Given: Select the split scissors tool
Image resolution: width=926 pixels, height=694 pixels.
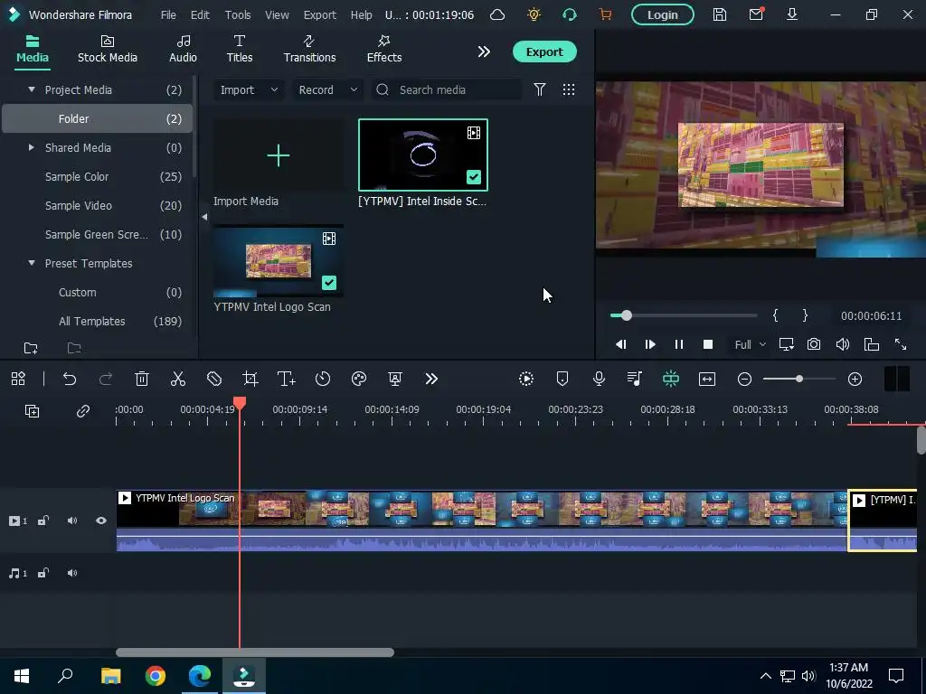Looking at the screenshot, I should (178, 379).
